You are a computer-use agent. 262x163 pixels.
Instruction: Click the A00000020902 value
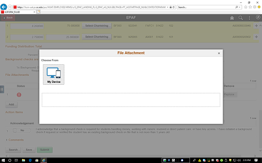pos(242,37)
